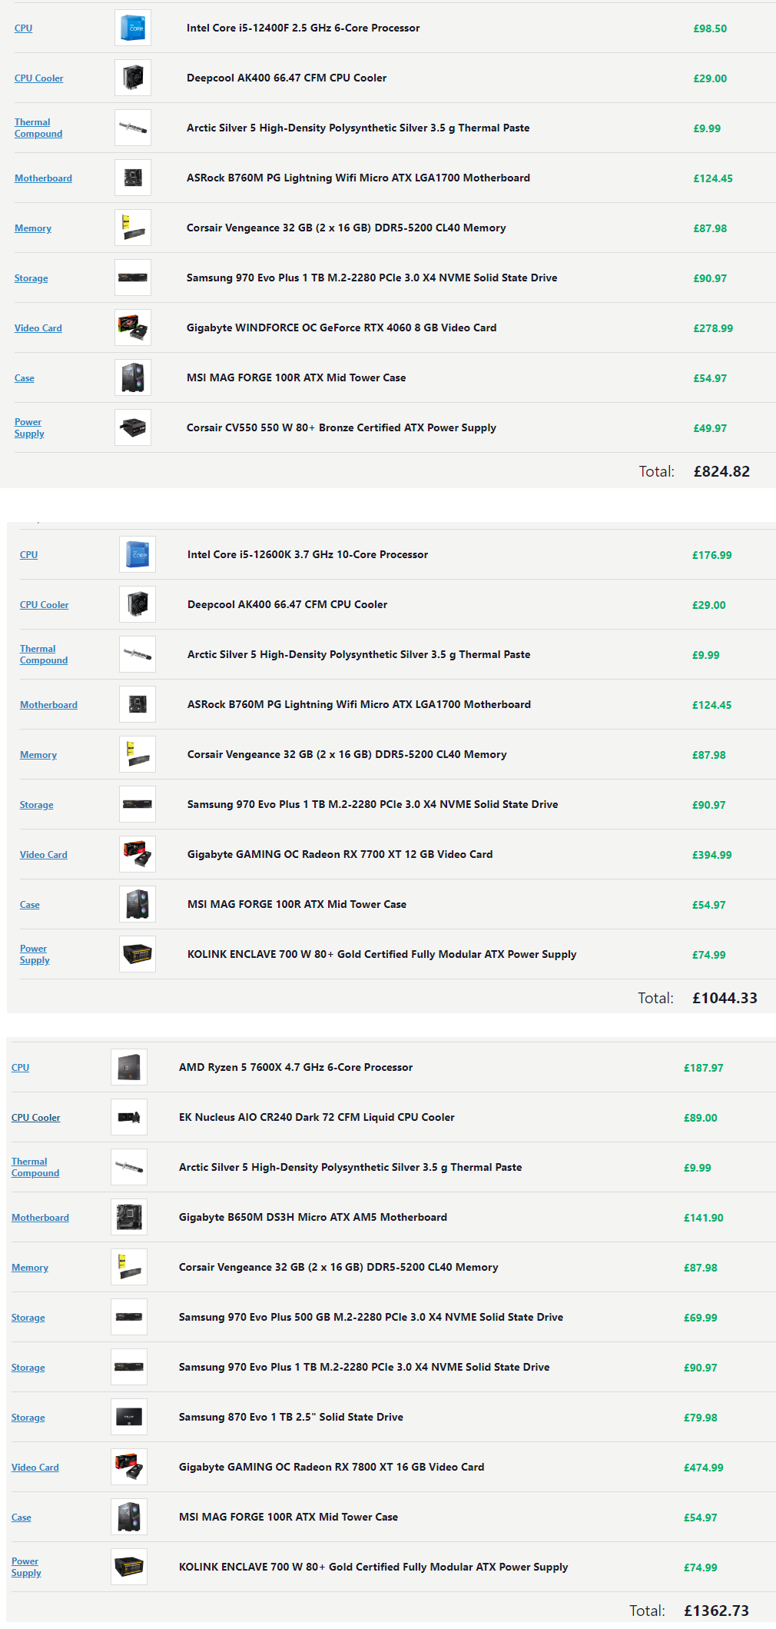The height and width of the screenshot is (1629, 776).
Task: Click the Deepcool AK400 thumbnail in the £824.82 build
Action: point(133,78)
